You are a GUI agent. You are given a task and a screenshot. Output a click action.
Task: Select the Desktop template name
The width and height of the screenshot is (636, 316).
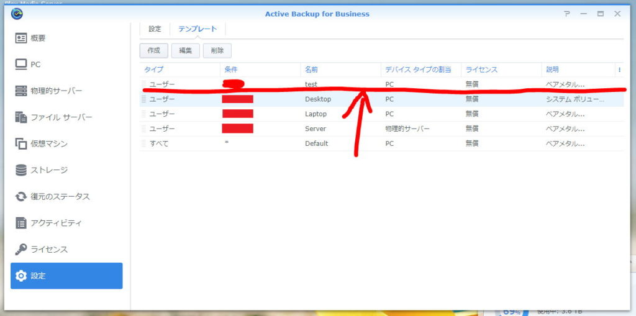click(x=318, y=99)
